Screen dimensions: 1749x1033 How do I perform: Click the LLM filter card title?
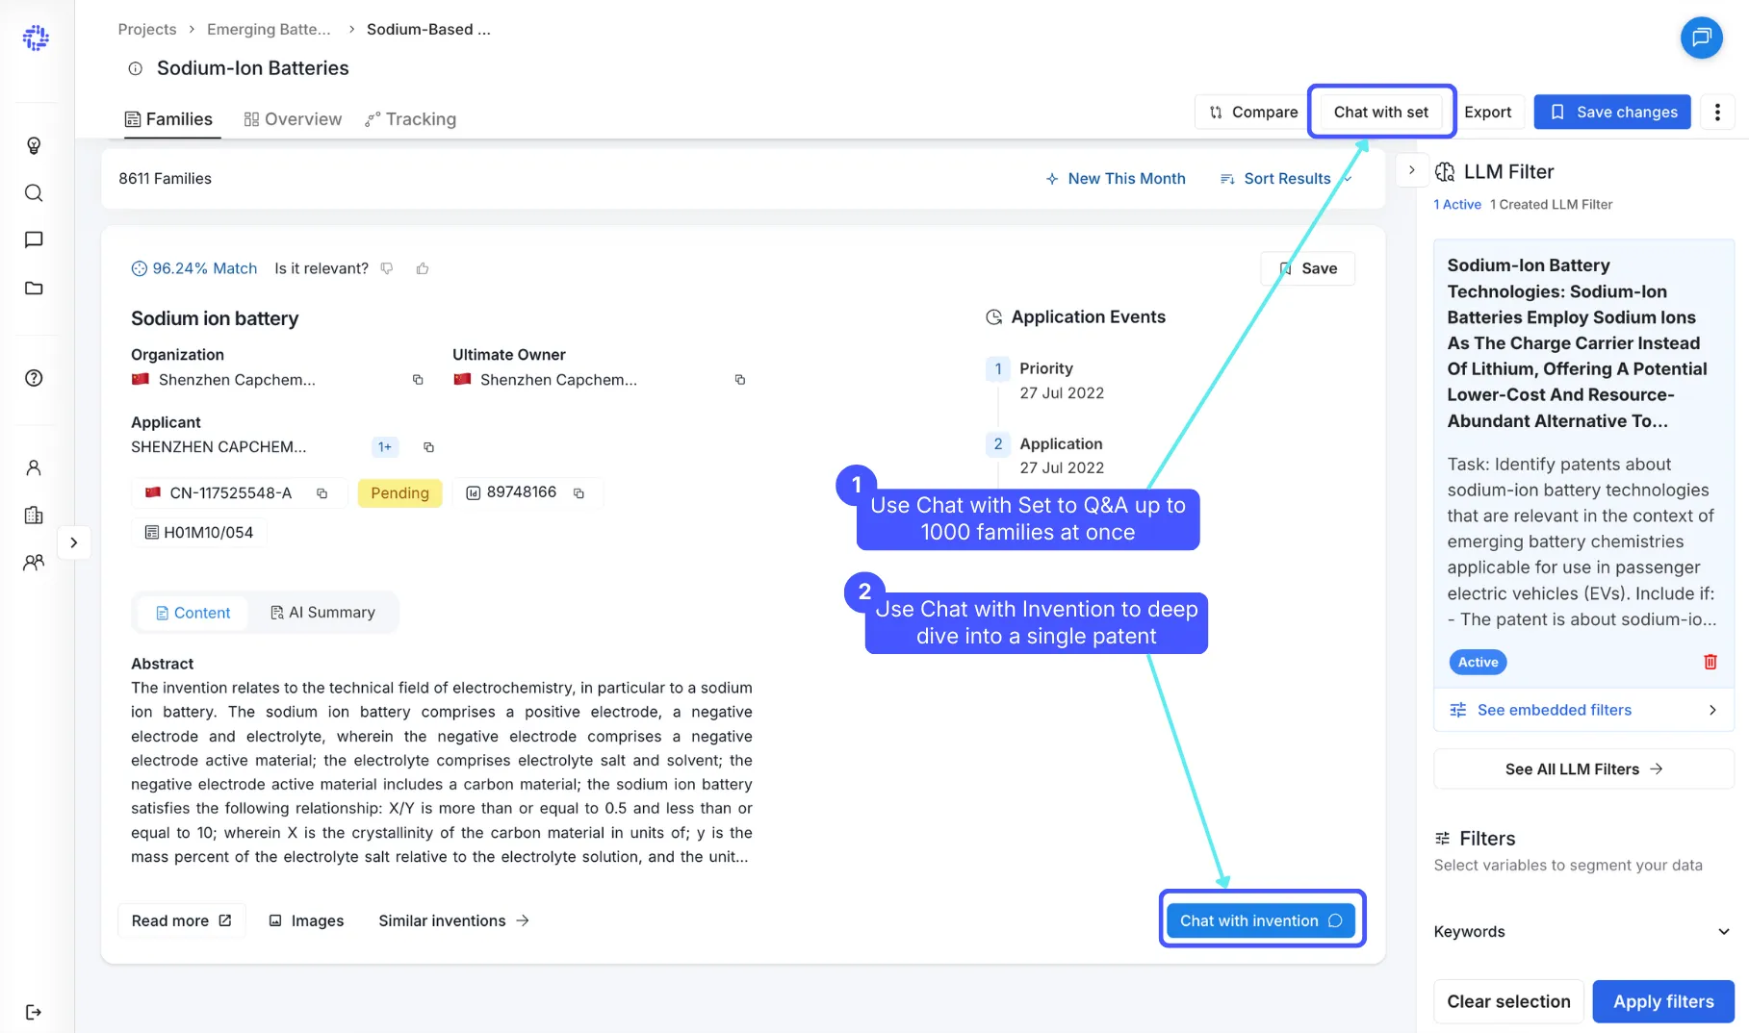[x=1577, y=343]
